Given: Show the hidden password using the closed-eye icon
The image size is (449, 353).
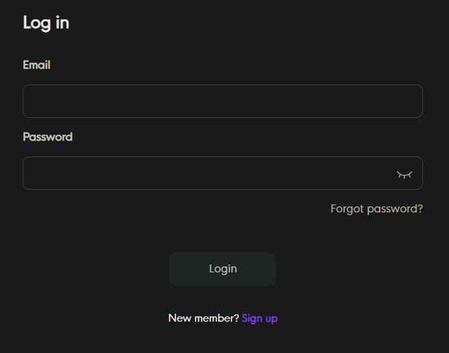Looking at the screenshot, I should coord(404,174).
